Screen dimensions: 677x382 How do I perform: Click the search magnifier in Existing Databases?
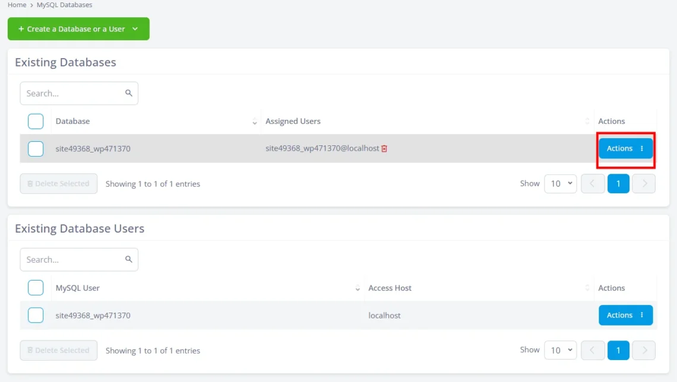[x=128, y=93]
